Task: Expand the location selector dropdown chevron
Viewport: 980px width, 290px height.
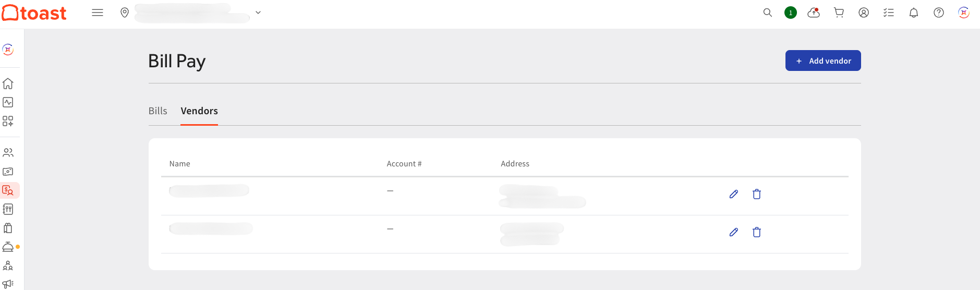Action: 258,13
